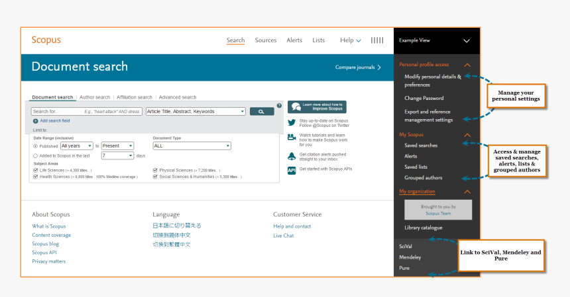Open the Lists nav item

[318, 40]
